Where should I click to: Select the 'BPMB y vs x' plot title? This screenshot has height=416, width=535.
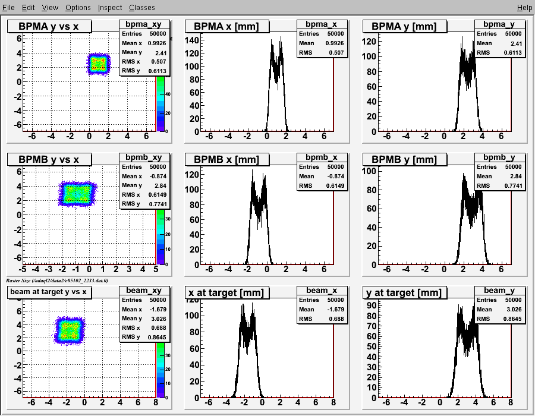click(49, 159)
